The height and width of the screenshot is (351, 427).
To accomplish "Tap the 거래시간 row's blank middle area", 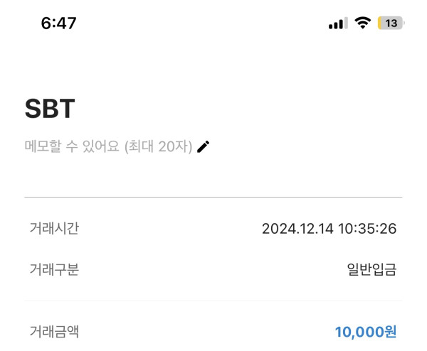I will coord(164,229).
